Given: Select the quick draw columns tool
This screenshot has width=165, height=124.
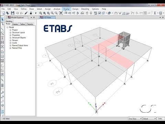Looking at the screenshot, I should (2, 38).
